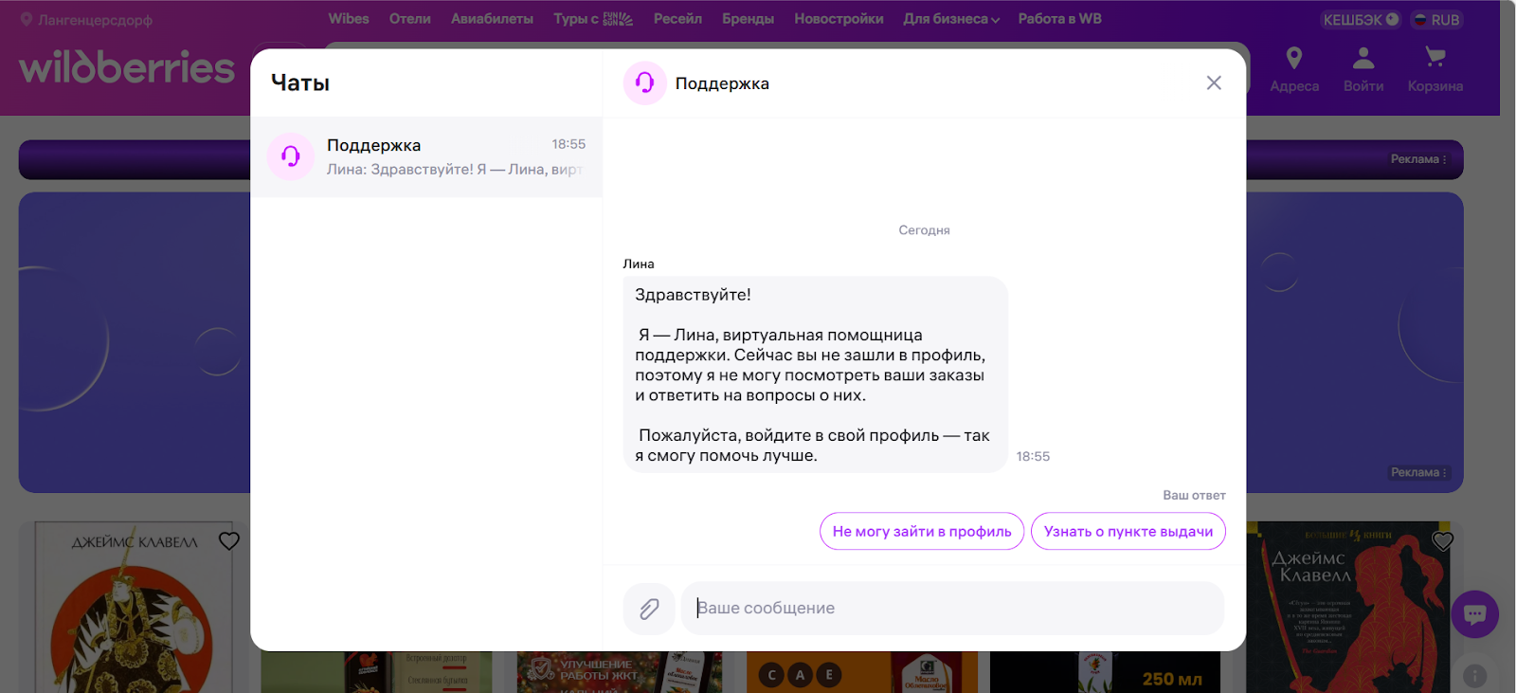Click the КЕШБЭК badge
The image size is (1516, 693).
1361,20
